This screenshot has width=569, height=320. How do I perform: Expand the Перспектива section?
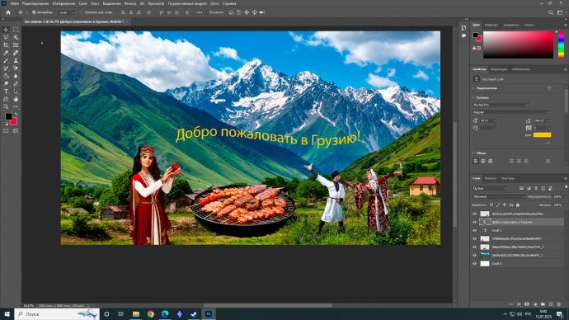473,88
